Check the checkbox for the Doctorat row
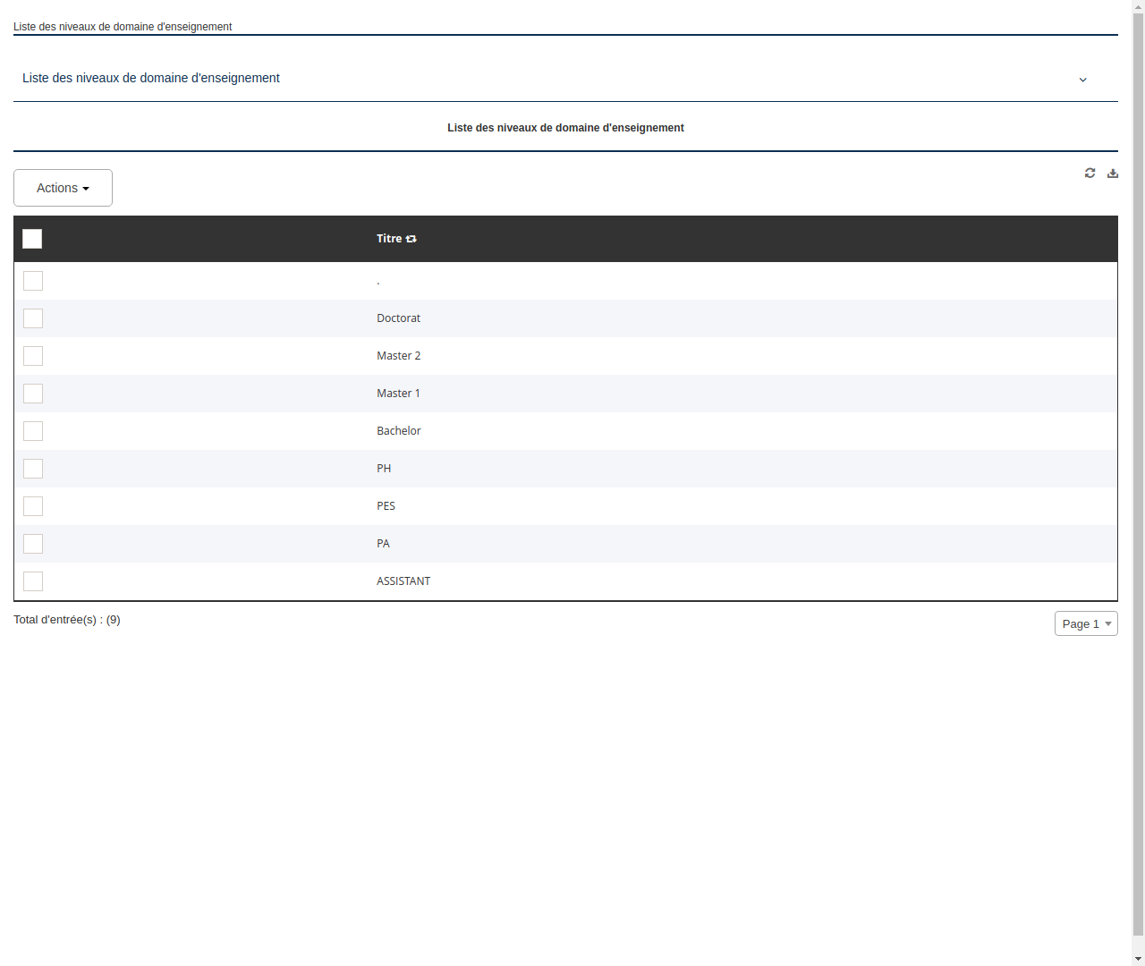 tap(32, 318)
